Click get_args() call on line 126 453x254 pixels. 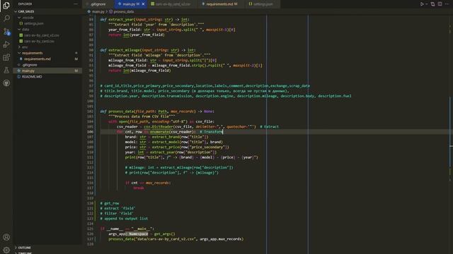point(164,234)
